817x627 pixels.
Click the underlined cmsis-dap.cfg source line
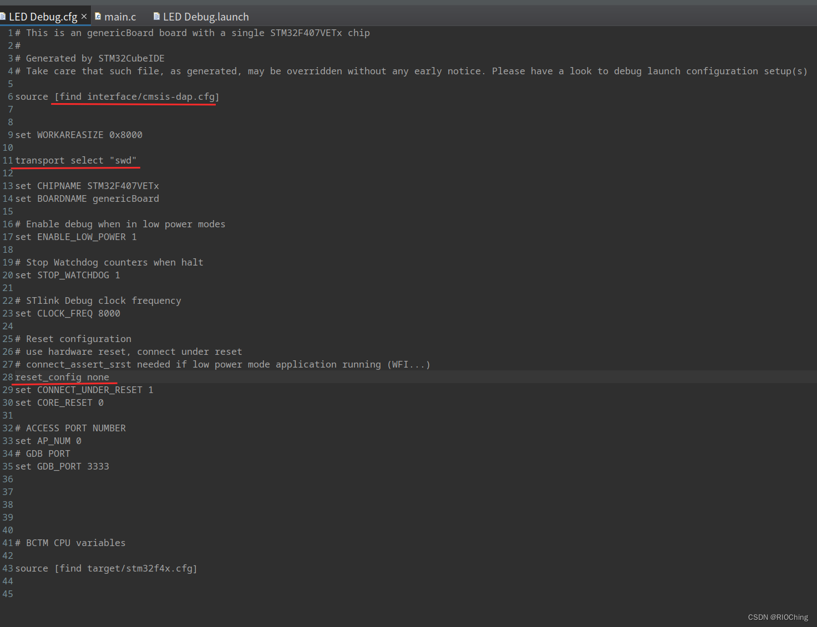(134, 96)
